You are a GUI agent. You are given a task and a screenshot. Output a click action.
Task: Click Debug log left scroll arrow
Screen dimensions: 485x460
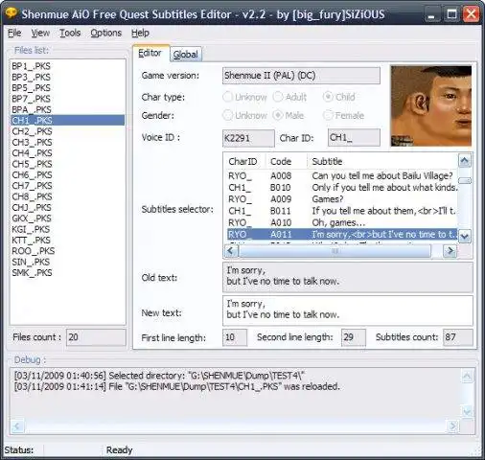17,425
